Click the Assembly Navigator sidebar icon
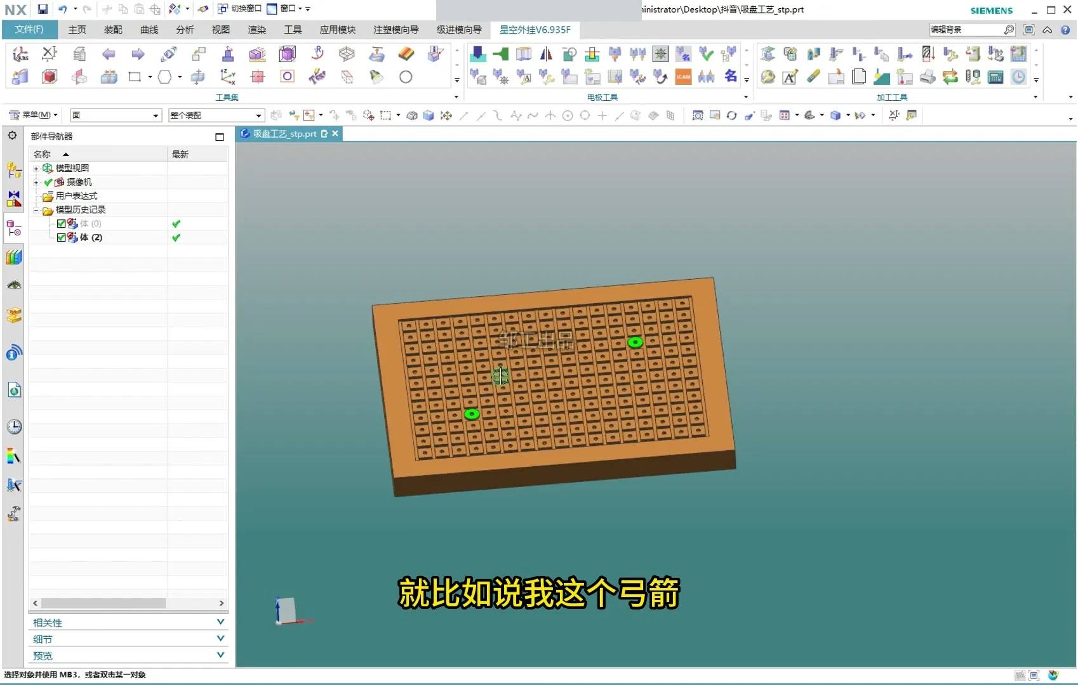 click(x=14, y=170)
